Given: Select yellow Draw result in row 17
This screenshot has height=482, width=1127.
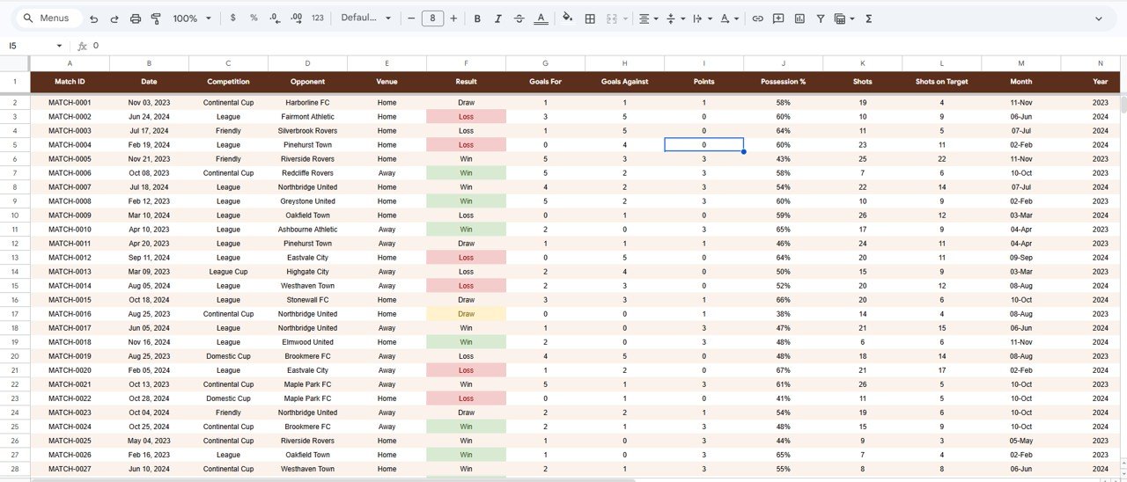Looking at the screenshot, I should click(466, 314).
